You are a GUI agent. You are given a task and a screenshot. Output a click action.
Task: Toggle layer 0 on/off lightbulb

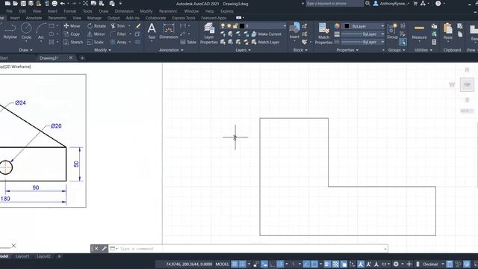pyautogui.click(x=223, y=26)
